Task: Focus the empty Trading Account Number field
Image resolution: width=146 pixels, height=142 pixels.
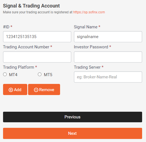Action: point(37,57)
